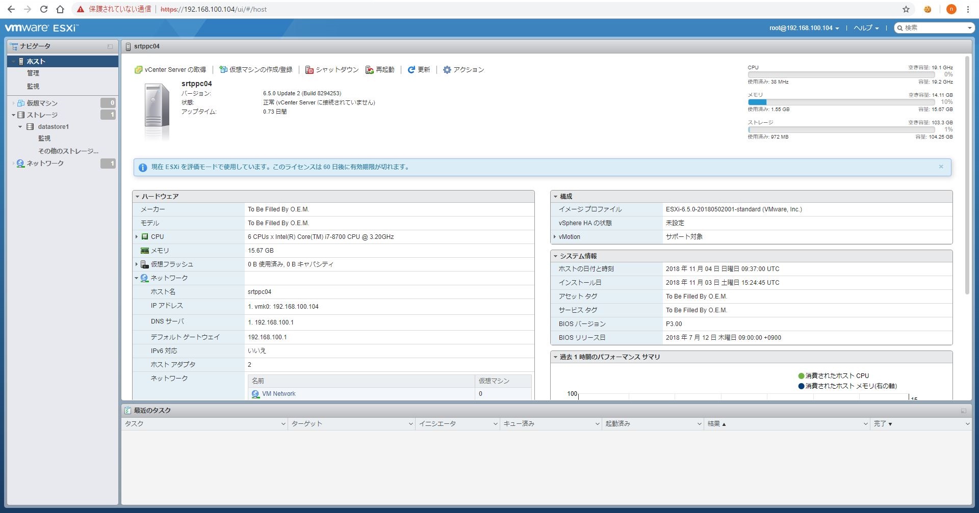Collapse the Navigator panel using its icon
Viewport: 979px width, 513px height.
[x=110, y=46]
